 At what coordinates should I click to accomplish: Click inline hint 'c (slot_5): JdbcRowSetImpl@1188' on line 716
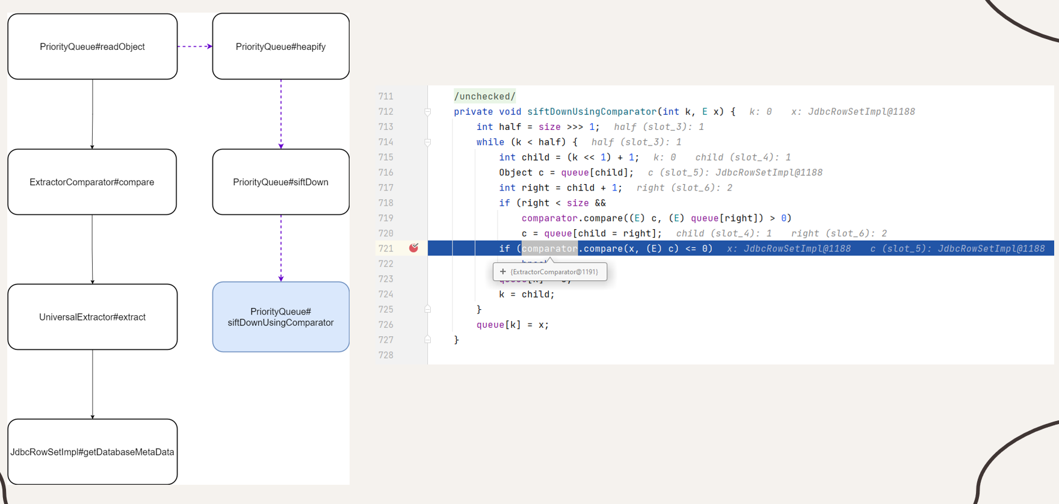point(735,173)
